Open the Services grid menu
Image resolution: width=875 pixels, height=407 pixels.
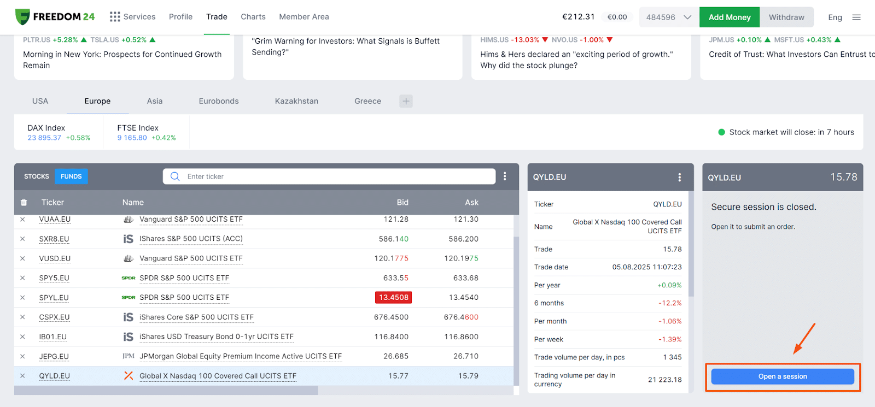pos(132,17)
